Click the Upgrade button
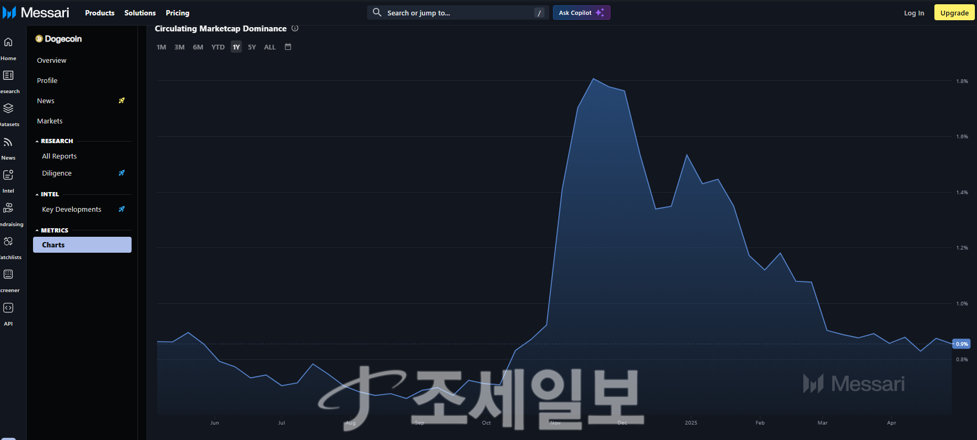Viewport: 977px width, 440px height. [x=955, y=13]
